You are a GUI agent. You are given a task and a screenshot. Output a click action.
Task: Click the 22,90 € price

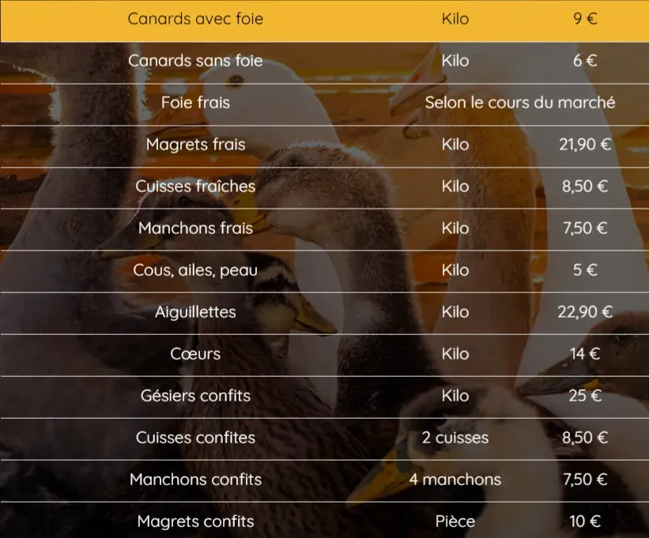click(x=585, y=312)
